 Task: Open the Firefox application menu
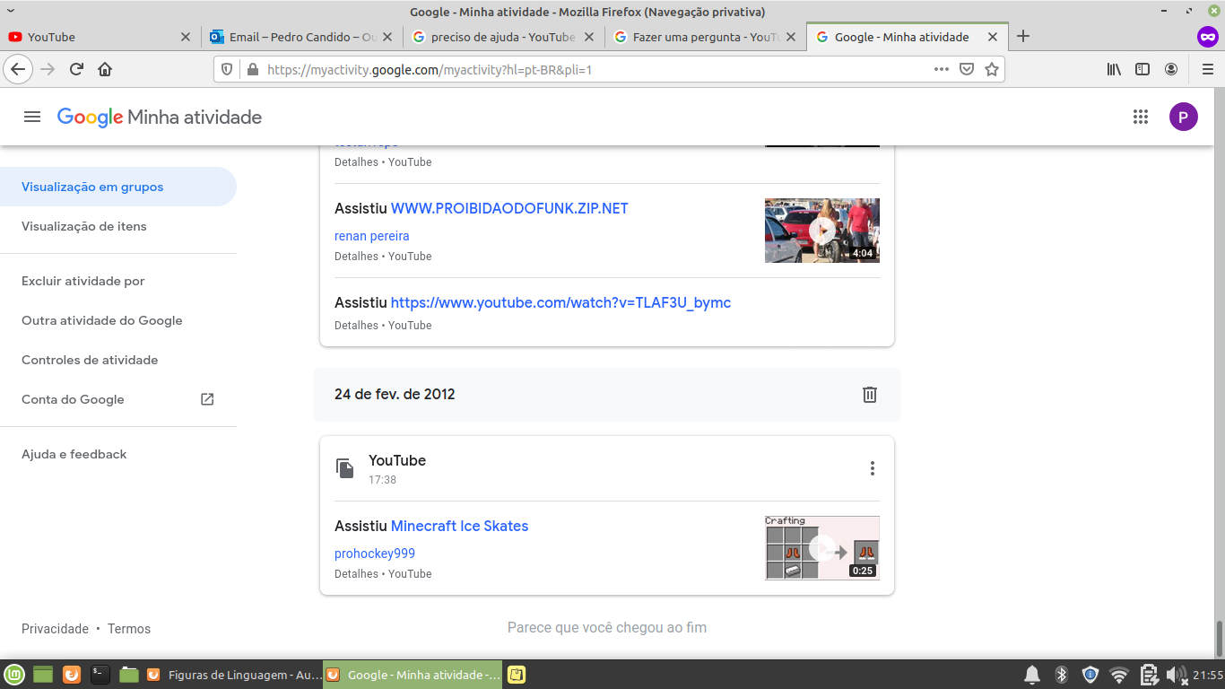(x=1207, y=69)
